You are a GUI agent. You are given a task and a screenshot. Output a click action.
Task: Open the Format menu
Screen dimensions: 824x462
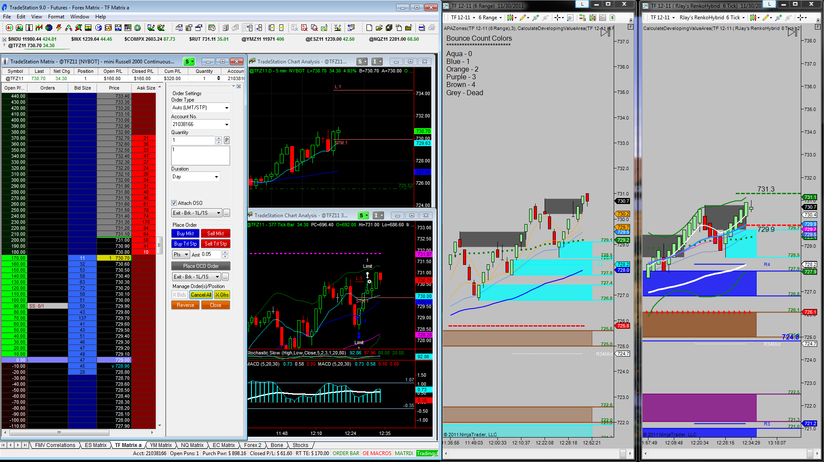[56, 17]
